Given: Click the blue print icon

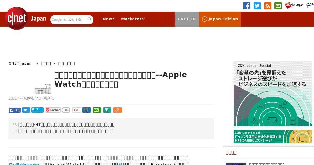Looking at the screenshot, I should pos(86,110).
